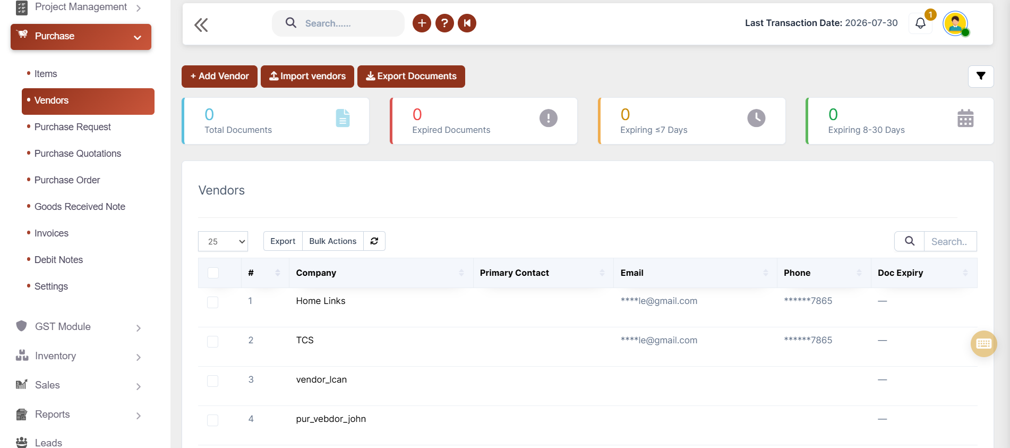Export the vendors table
Image resolution: width=1010 pixels, height=448 pixels.
click(283, 241)
